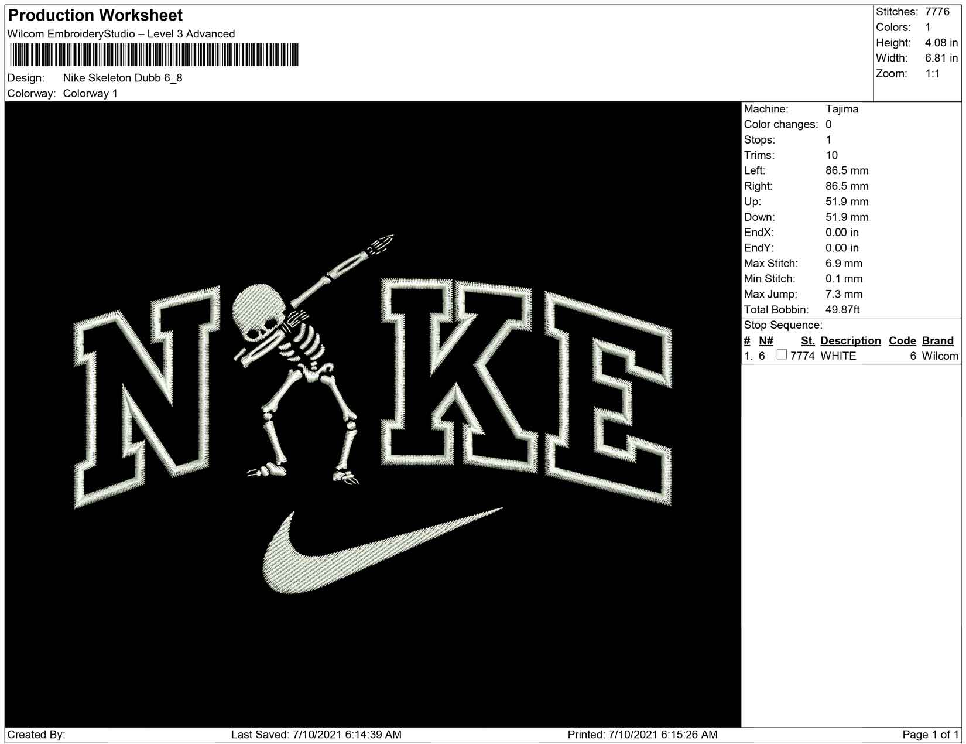Click the Trims value 10
Viewport: 966px width, 744px height.
pyautogui.click(x=831, y=155)
